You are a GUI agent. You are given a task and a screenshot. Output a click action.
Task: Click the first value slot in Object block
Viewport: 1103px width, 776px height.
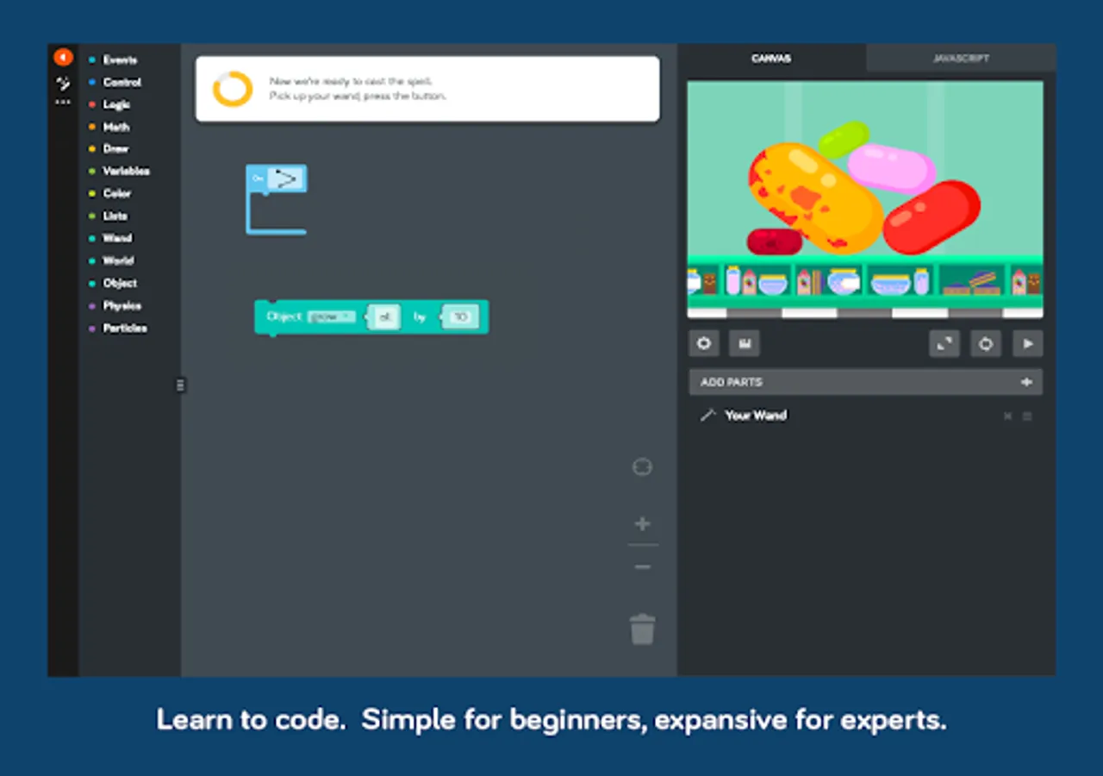[384, 317]
